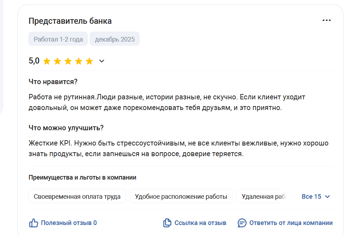Click the thumbs-up helpful review icon
Viewport: 363px width, 236px height.
tap(33, 223)
